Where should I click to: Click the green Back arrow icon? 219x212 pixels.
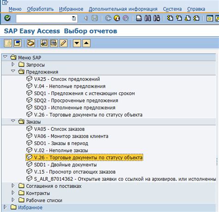tap(108, 18)
